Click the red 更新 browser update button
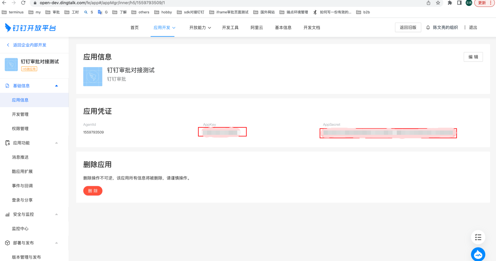 point(484,3)
